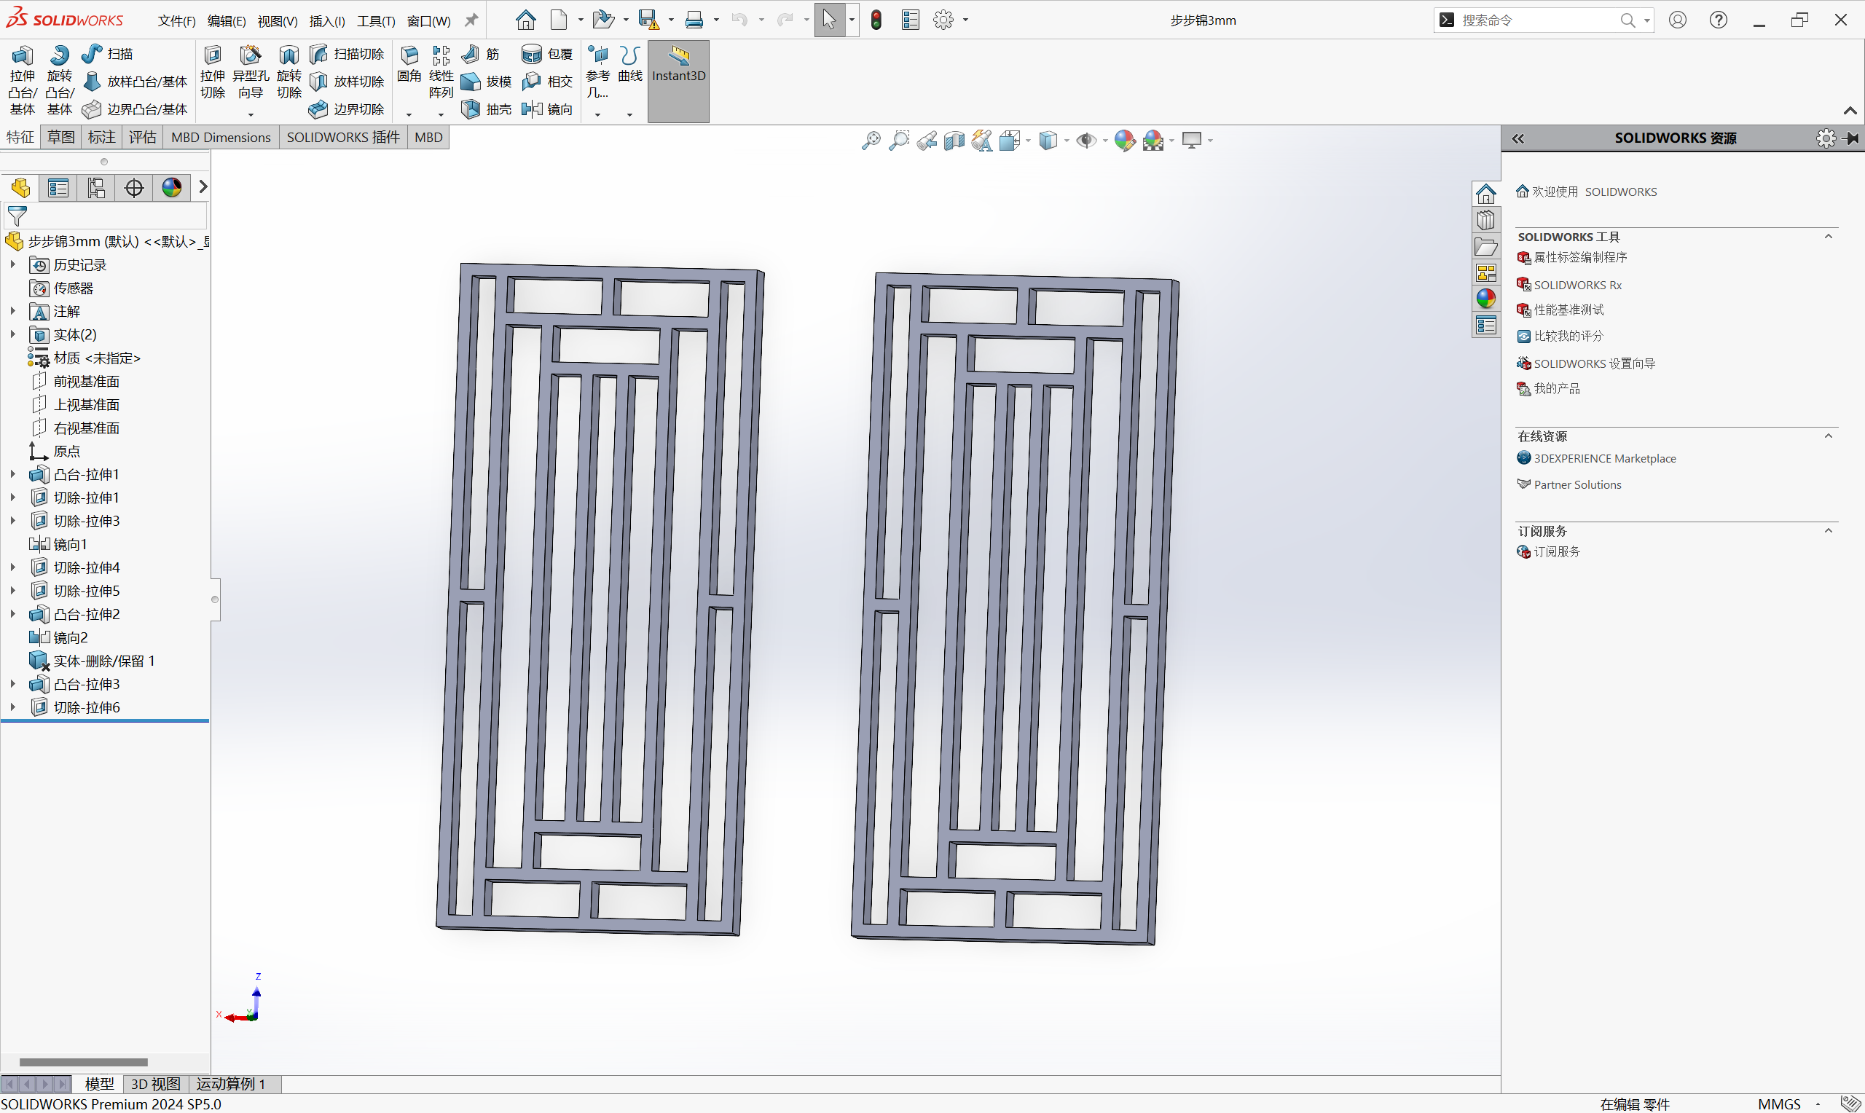Viewport: 1865px width, 1113px height.
Task: Switch to PropertyManager panel tab
Action: pos(58,187)
